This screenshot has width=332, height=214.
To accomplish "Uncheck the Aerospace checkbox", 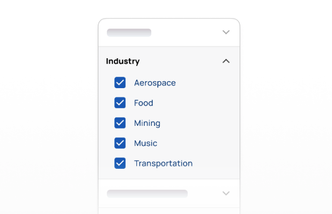I will 120,83.
